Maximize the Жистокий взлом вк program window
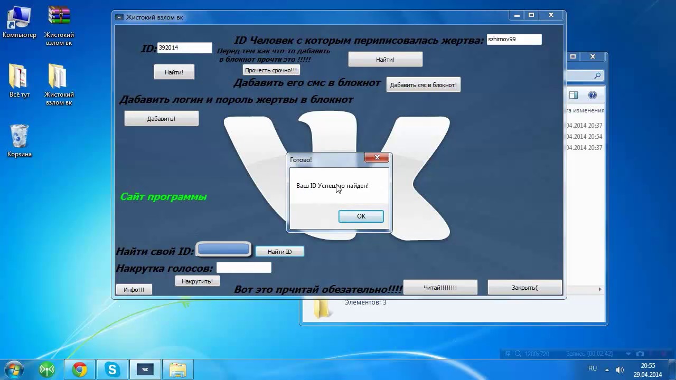 pyautogui.click(x=531, y=15)
